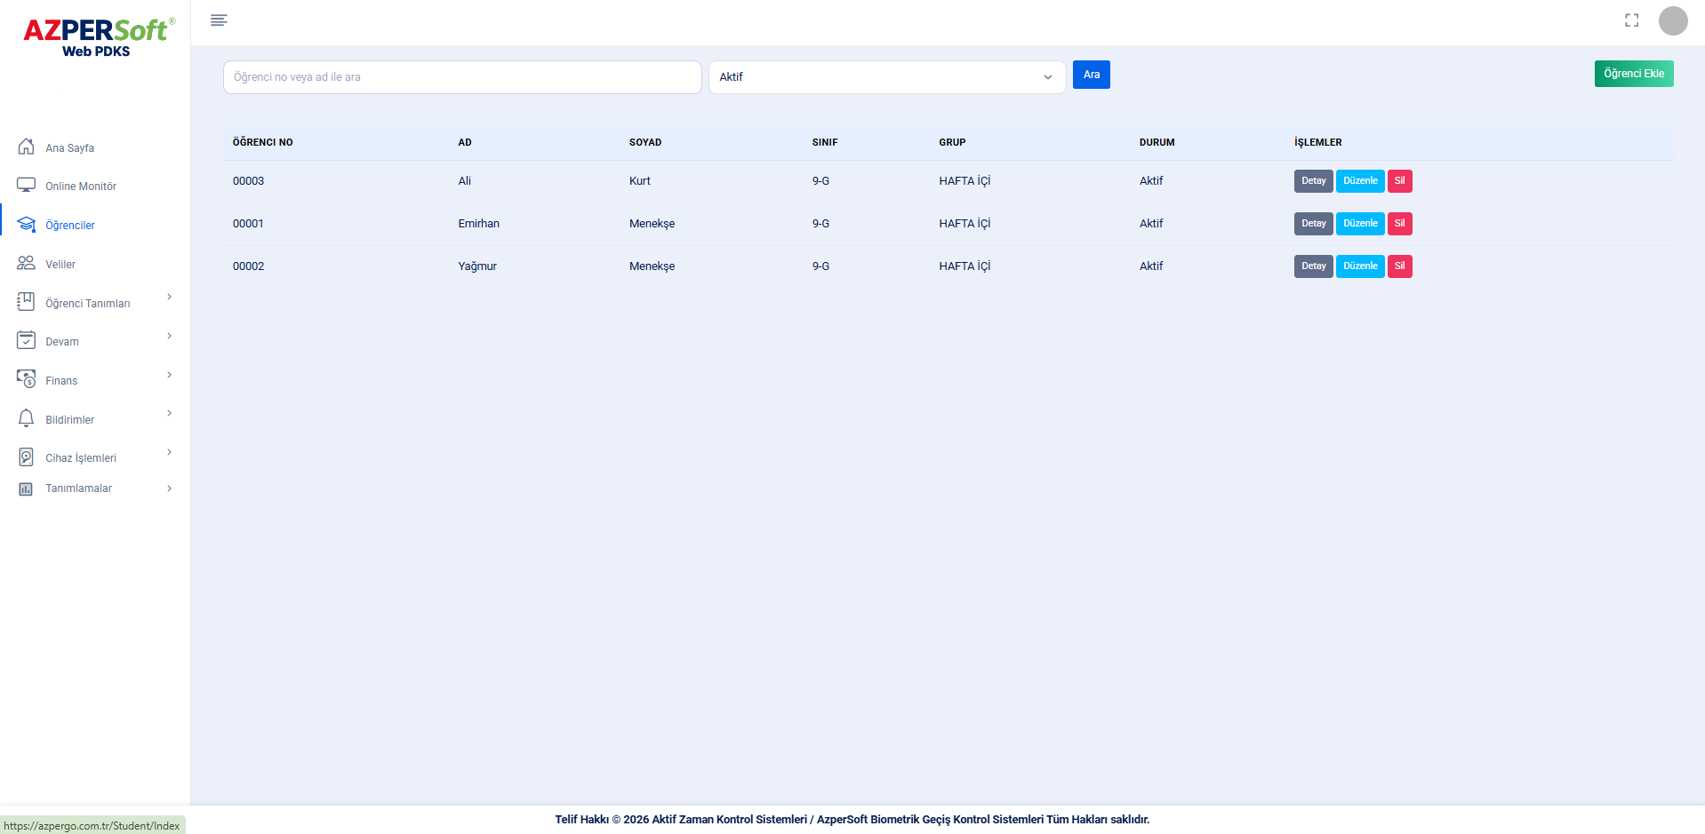Click ÖĞRENCI NO column header
This screenshot has height=834, width=1705.
pyautogui.click(x=262, y=142)
